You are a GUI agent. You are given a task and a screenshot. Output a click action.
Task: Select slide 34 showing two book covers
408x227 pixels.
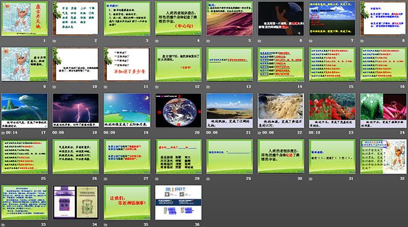coord(75,202)
